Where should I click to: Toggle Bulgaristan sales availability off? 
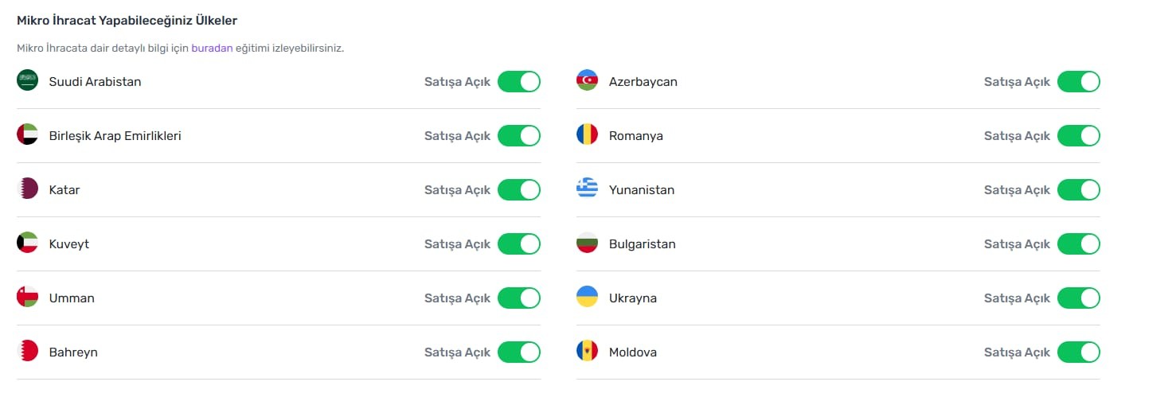tap(1078, 244)
